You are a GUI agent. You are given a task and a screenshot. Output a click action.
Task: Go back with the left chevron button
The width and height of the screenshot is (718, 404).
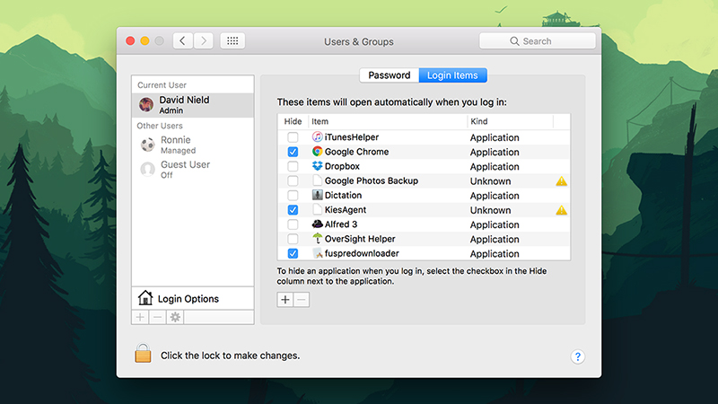tap(183, 41)
